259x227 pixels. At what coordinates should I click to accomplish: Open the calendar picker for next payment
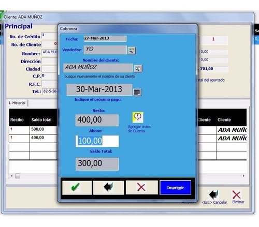click(137, 92)
